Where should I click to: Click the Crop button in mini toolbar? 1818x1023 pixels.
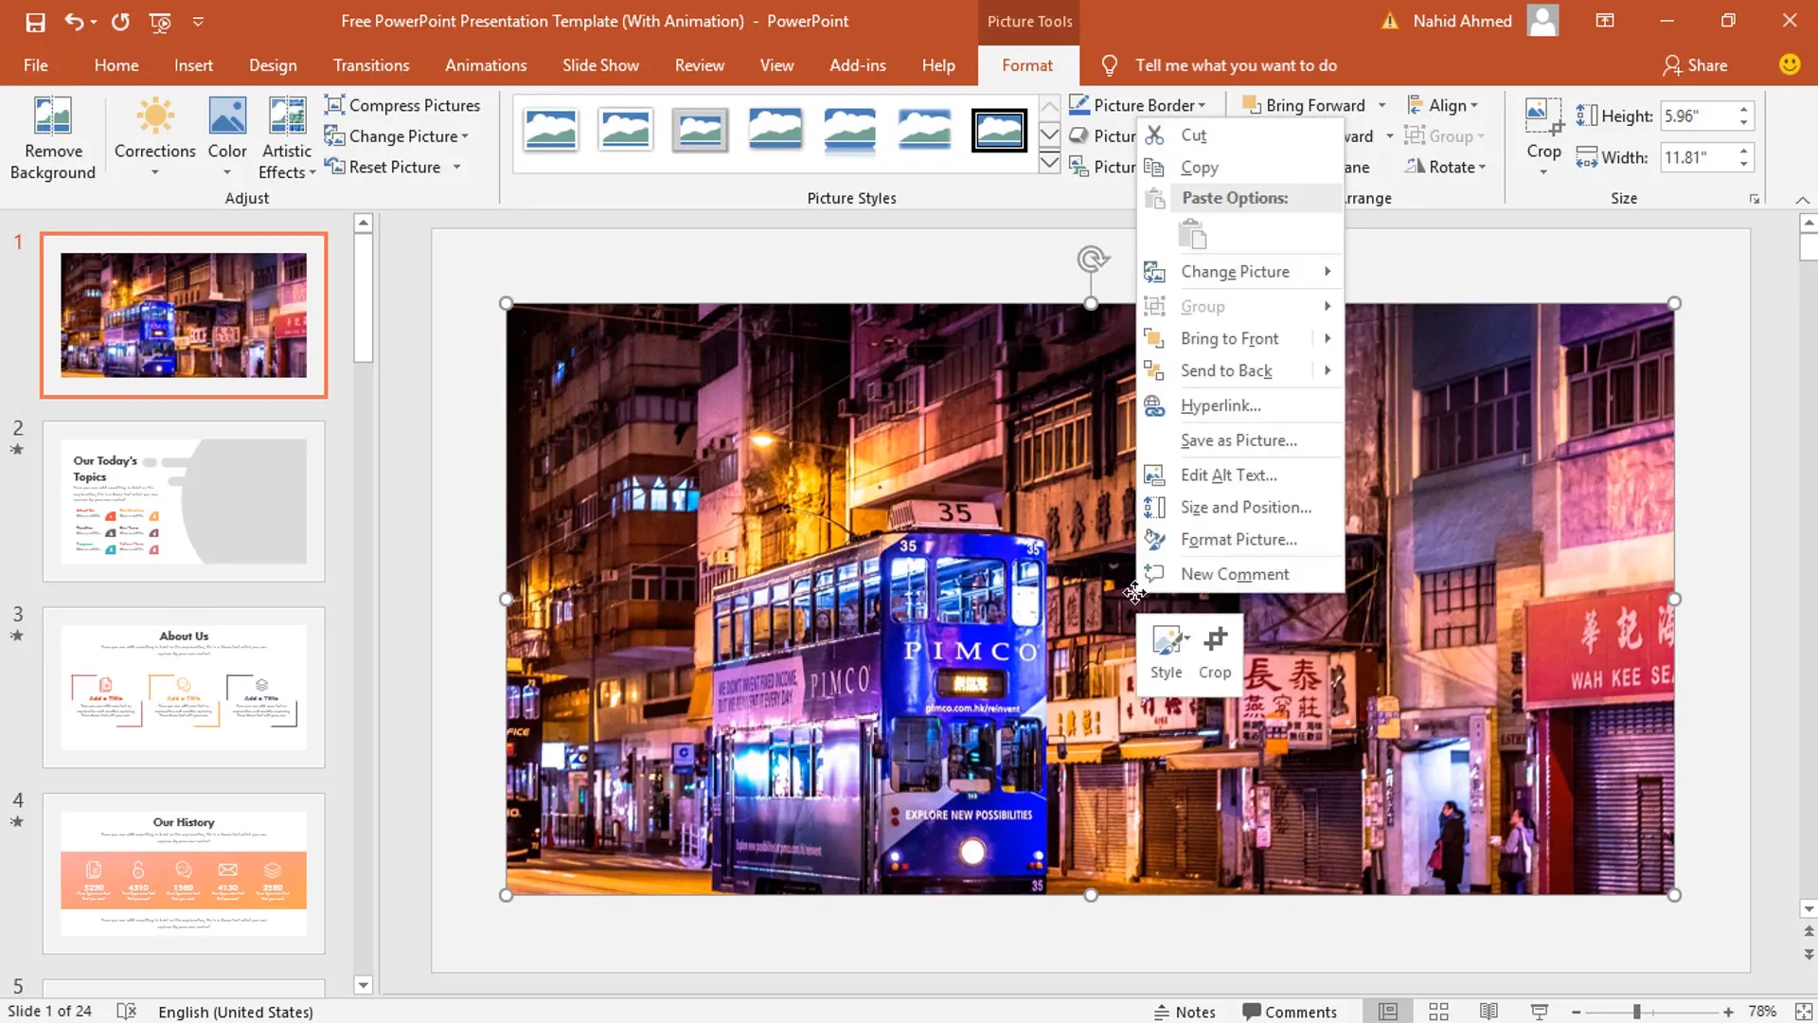click(x=1215, y=653)
